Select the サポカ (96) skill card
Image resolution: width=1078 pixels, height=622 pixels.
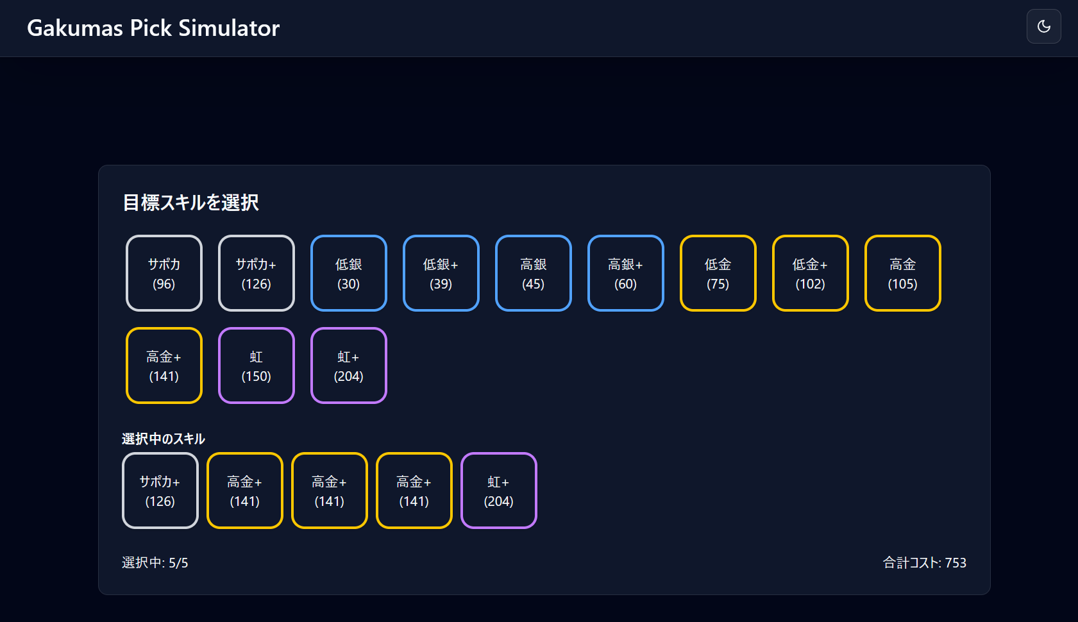(164, 273)
